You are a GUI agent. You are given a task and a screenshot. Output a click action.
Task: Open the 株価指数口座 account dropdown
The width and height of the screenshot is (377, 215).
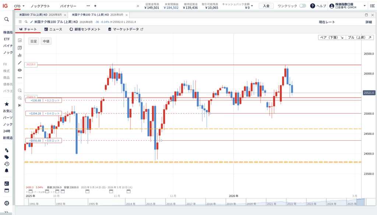(364, 6)
